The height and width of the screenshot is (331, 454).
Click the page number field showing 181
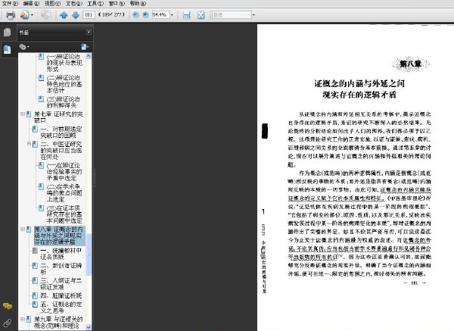coord(89,14)
